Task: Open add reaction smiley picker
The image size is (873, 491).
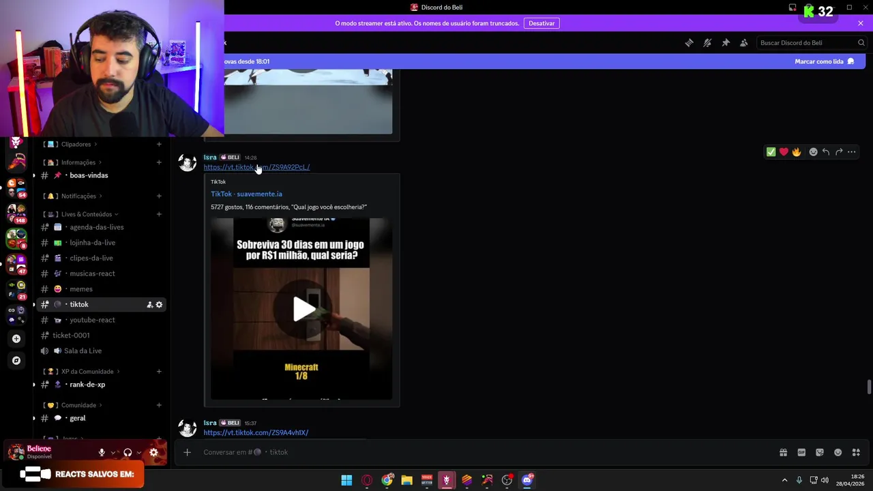Action: coord(813,152)
